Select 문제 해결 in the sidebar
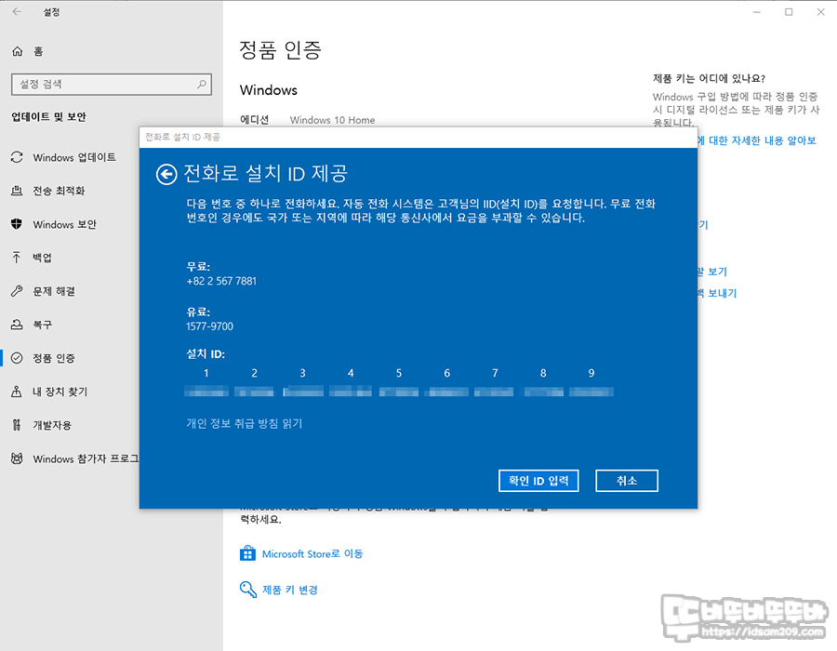Image resolution: width=837 pixels, height=651 pixels. pyautogui.click(x=54, y=291)
